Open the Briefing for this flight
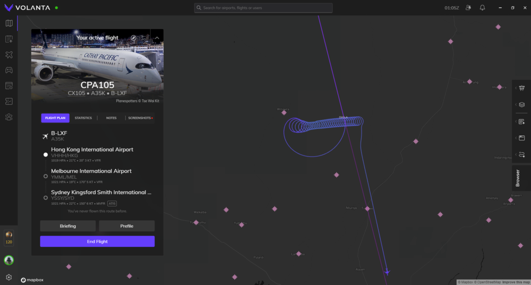531x285 pixels. point(68,226)
